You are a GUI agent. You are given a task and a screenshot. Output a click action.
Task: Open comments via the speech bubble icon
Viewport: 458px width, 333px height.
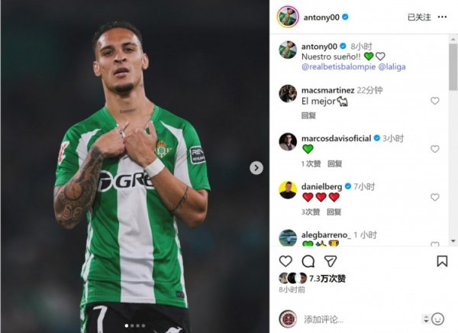point(308,261)
